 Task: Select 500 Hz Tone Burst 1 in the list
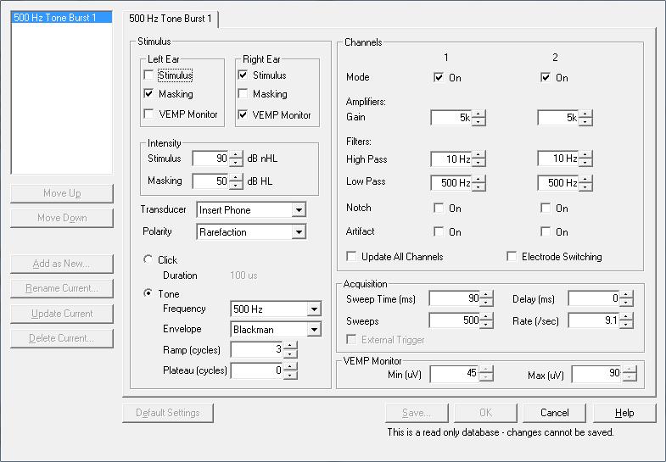coord(62,18)
